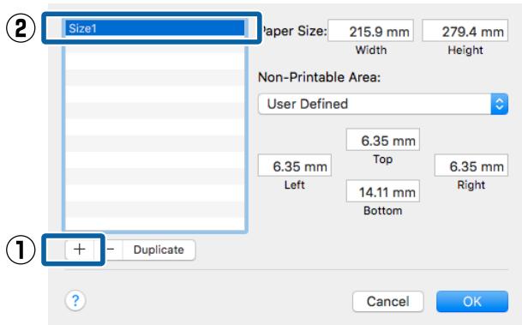Duplicate the selected paper size

click(159, 250)
